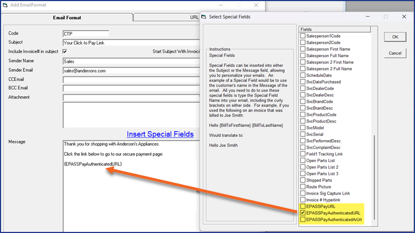This screenshot has height=233, width=415.
Task: Confirm with the OK button
Action: click(x=395, y=37)
